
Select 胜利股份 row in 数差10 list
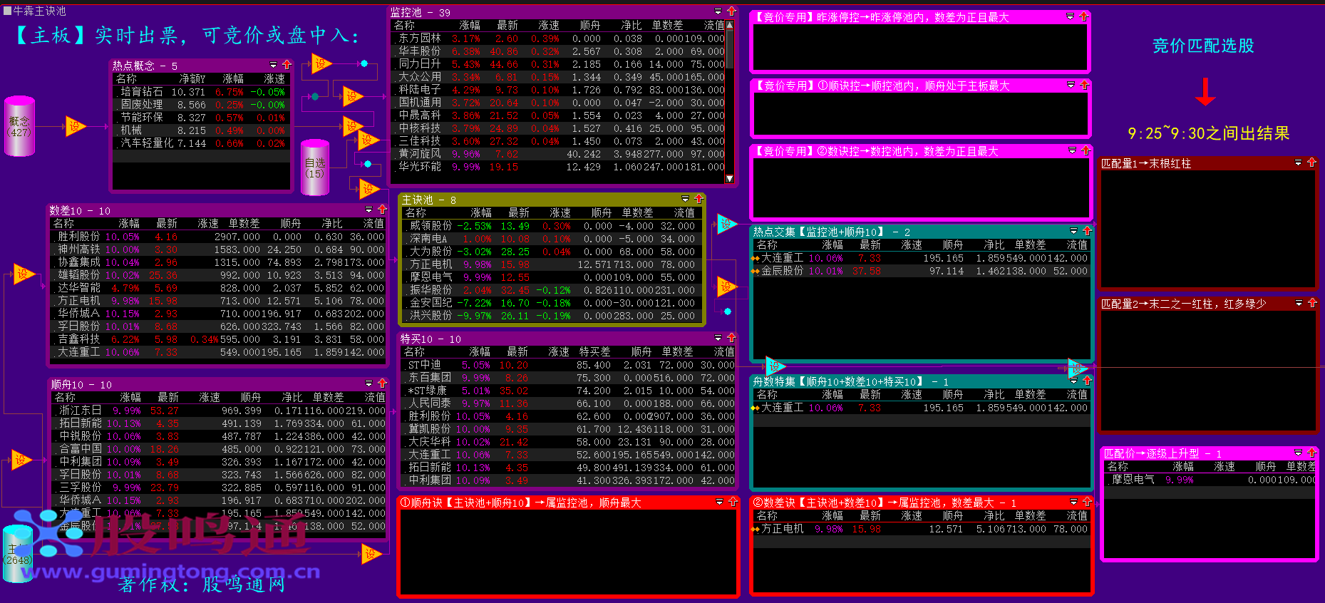tap(78, 237)
